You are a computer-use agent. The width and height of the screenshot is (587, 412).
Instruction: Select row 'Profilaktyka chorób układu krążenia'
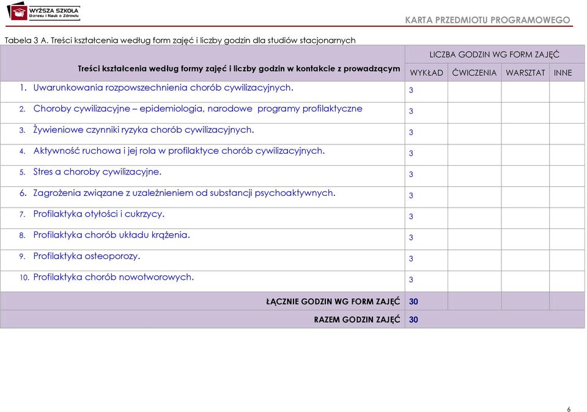[x=292, y=239]
